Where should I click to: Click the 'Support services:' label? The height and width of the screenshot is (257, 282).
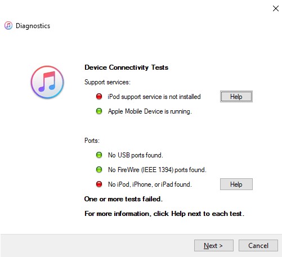click(x=108, y=82)
